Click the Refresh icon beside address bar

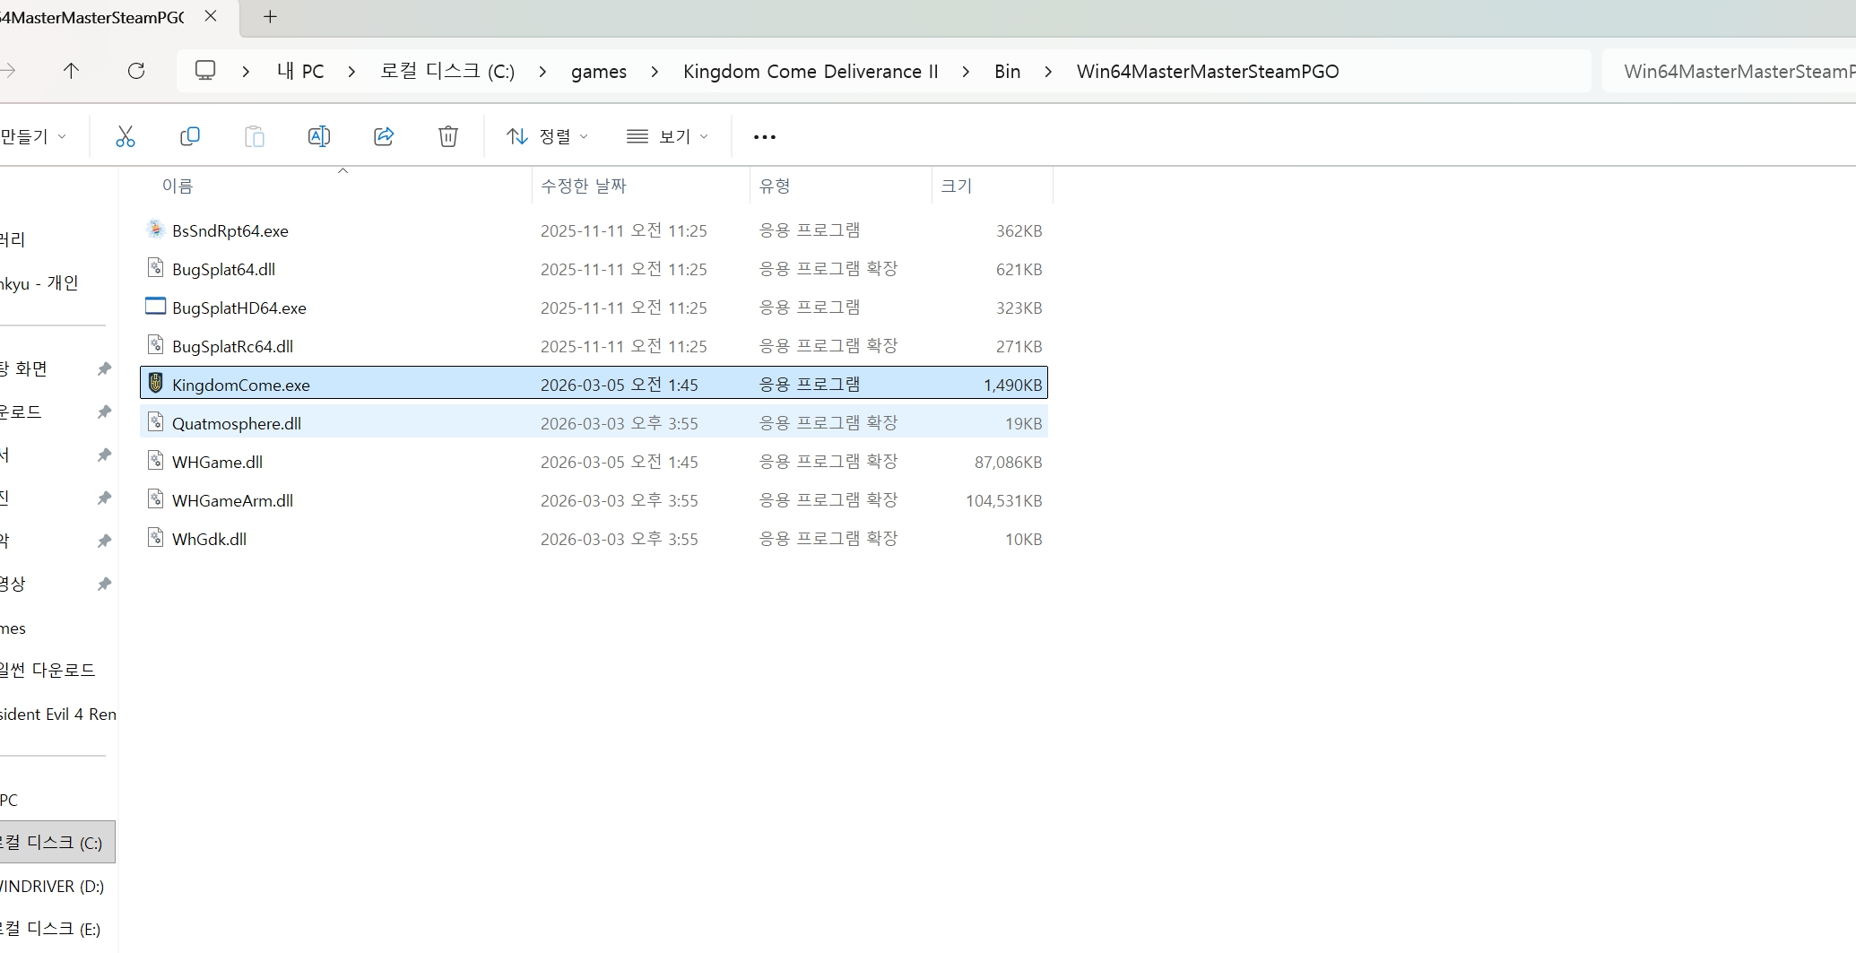tap(136, 71)
